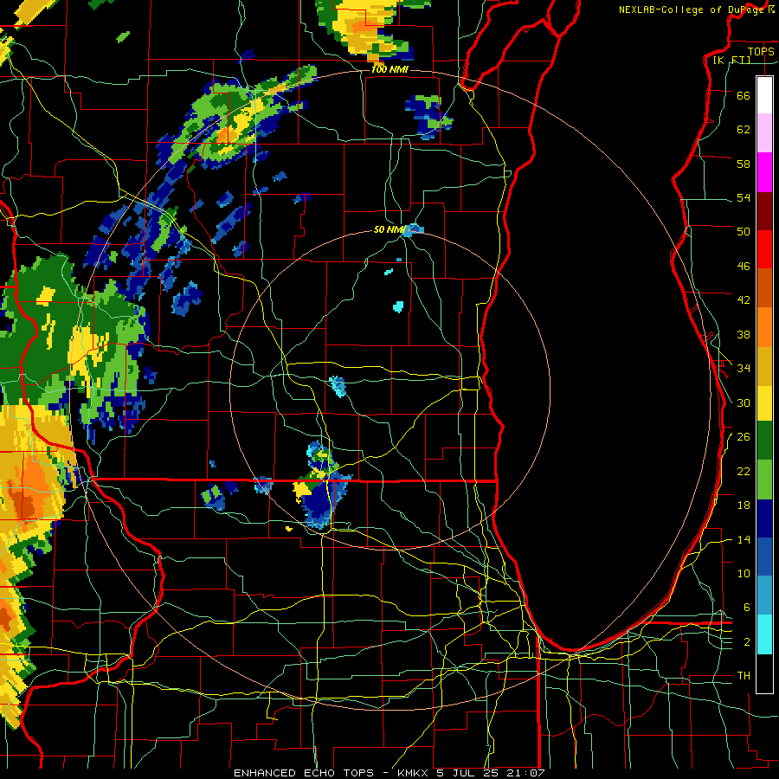Select the navy blue legend swatch
The height and width of the screenshot is (779, 779).
tap(764, 518)
